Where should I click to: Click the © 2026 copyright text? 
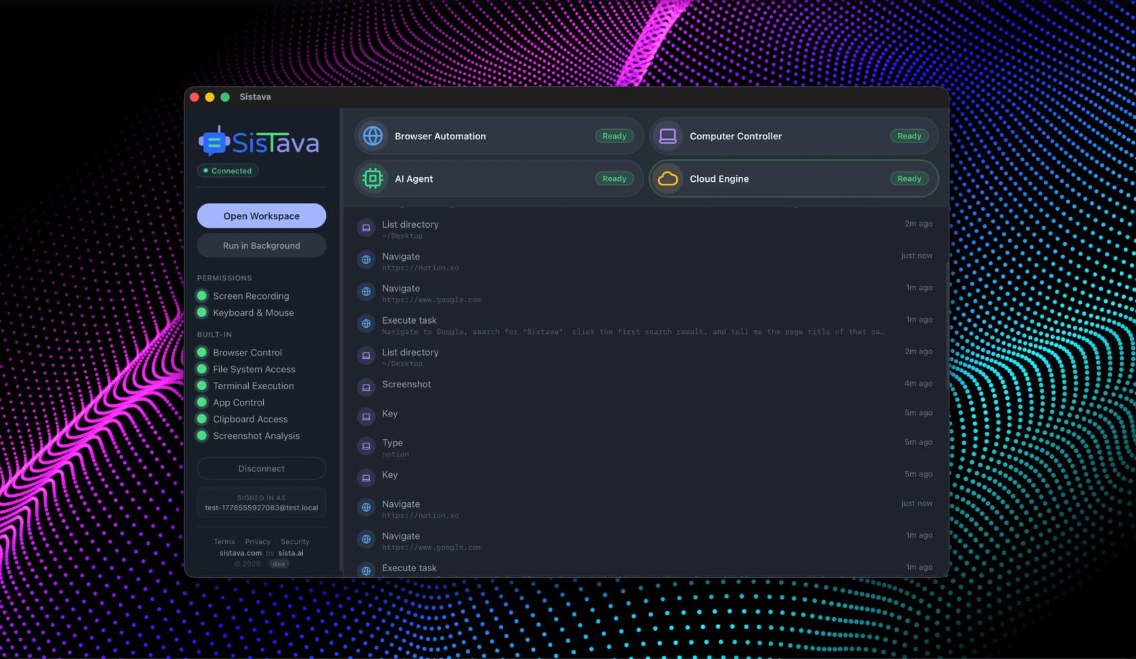[247, 564]
